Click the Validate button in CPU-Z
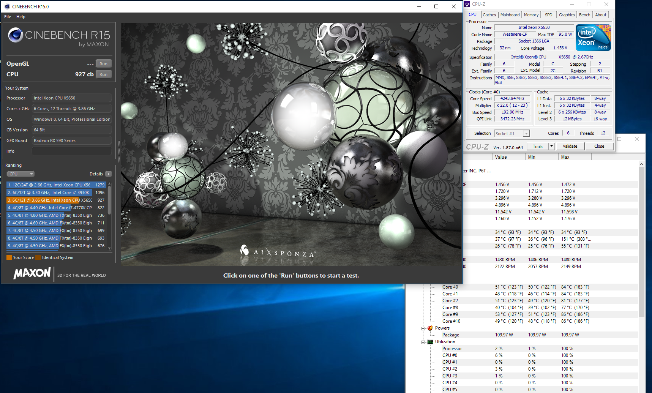This screenshot has height=393, width=652. pyautogui.click(x=570, y=146)
